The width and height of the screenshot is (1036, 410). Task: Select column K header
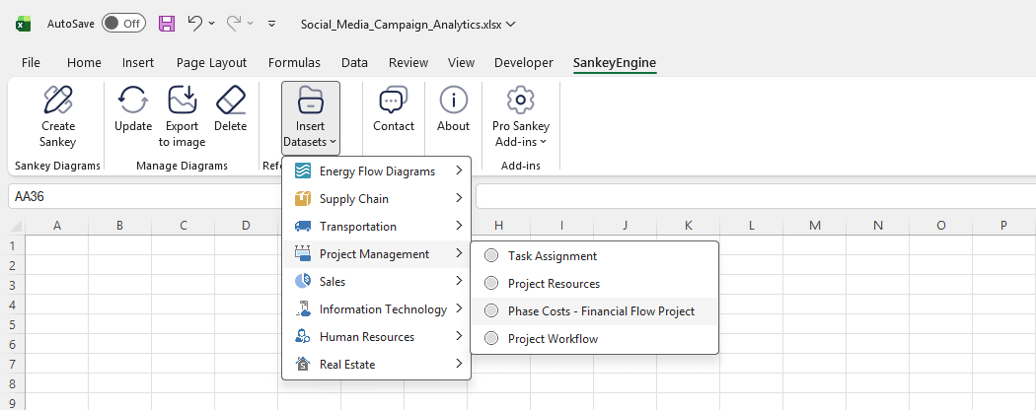[x=688, y=226]
